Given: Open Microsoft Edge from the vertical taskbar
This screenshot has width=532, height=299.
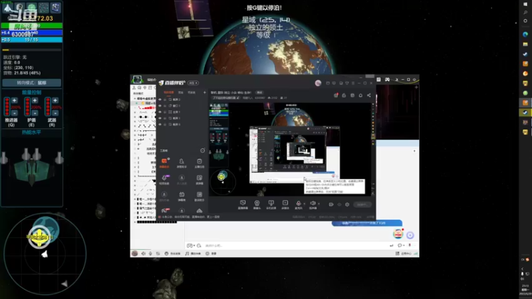Looking at the screenshot, I should click(525, 35).
